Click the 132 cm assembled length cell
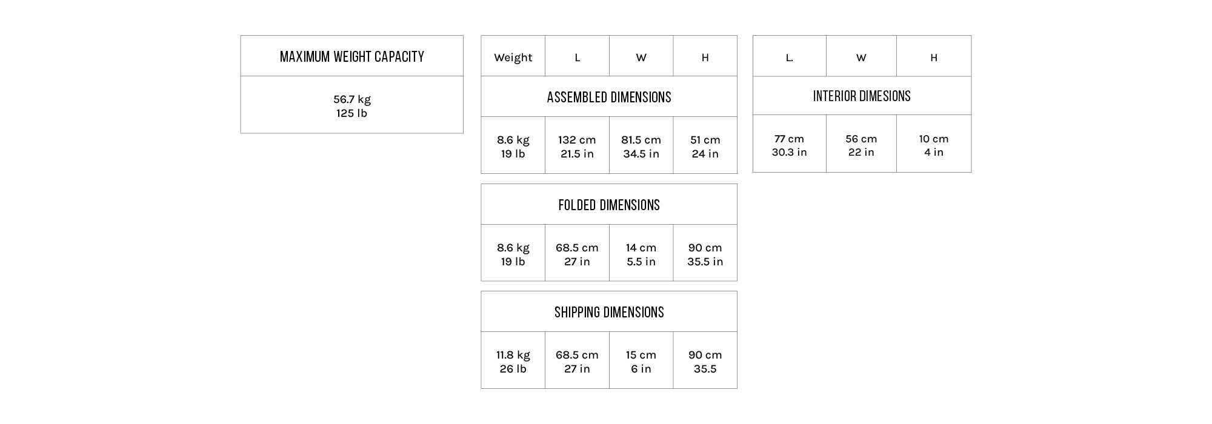1212x424 pixels. coord(577,147)
